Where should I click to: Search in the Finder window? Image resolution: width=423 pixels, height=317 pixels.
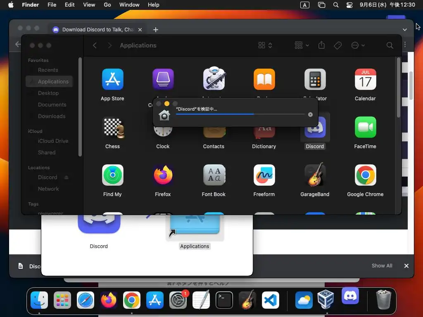pos(390,45)
